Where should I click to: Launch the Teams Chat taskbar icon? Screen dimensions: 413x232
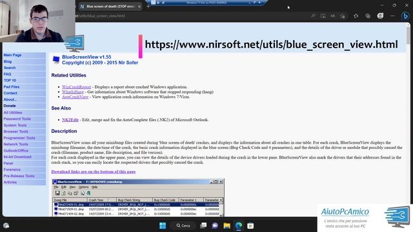click(215, 226)
